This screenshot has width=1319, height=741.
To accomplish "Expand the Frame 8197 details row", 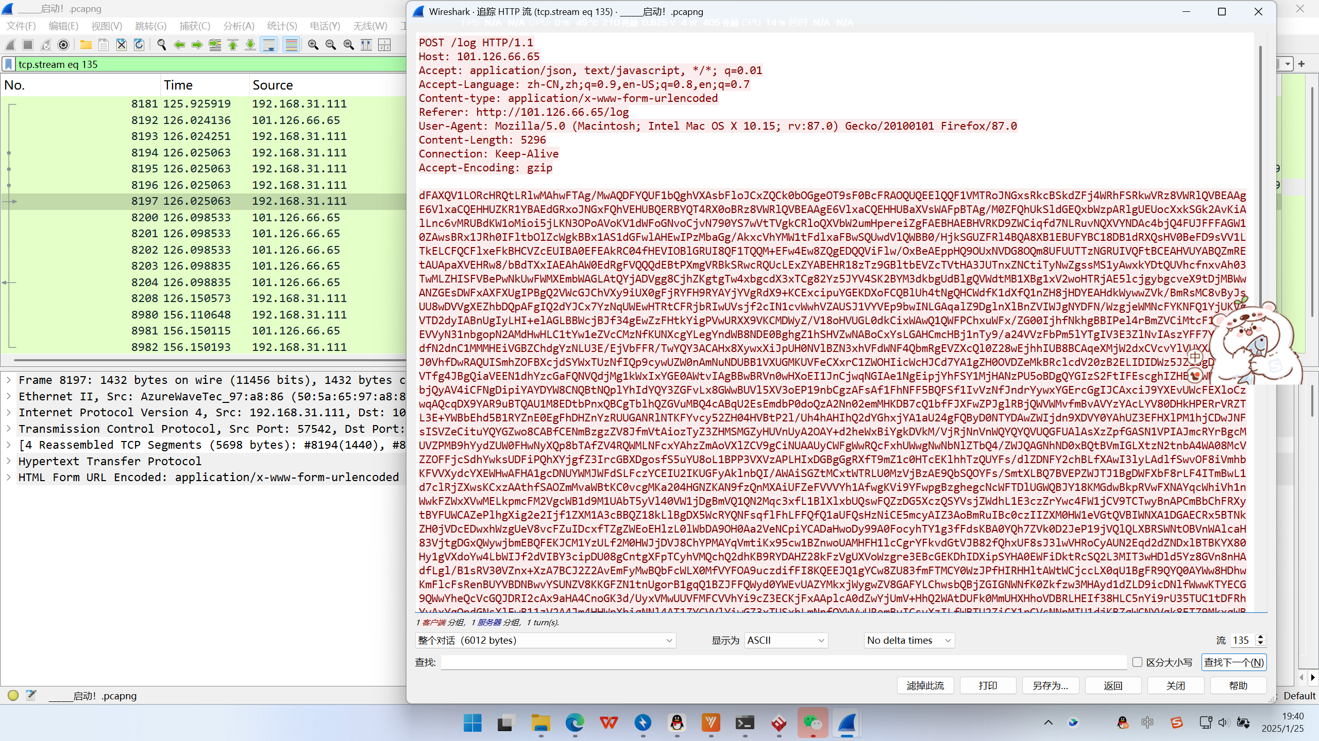I will click(9, 380).
